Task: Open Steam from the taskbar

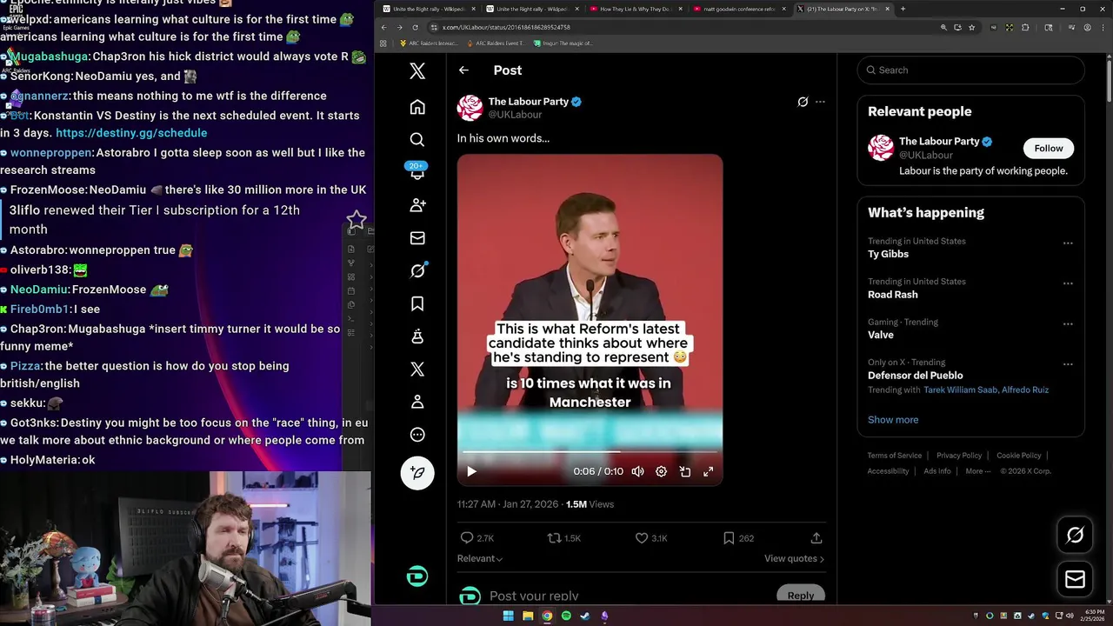Action: click(x=585, y=616)
